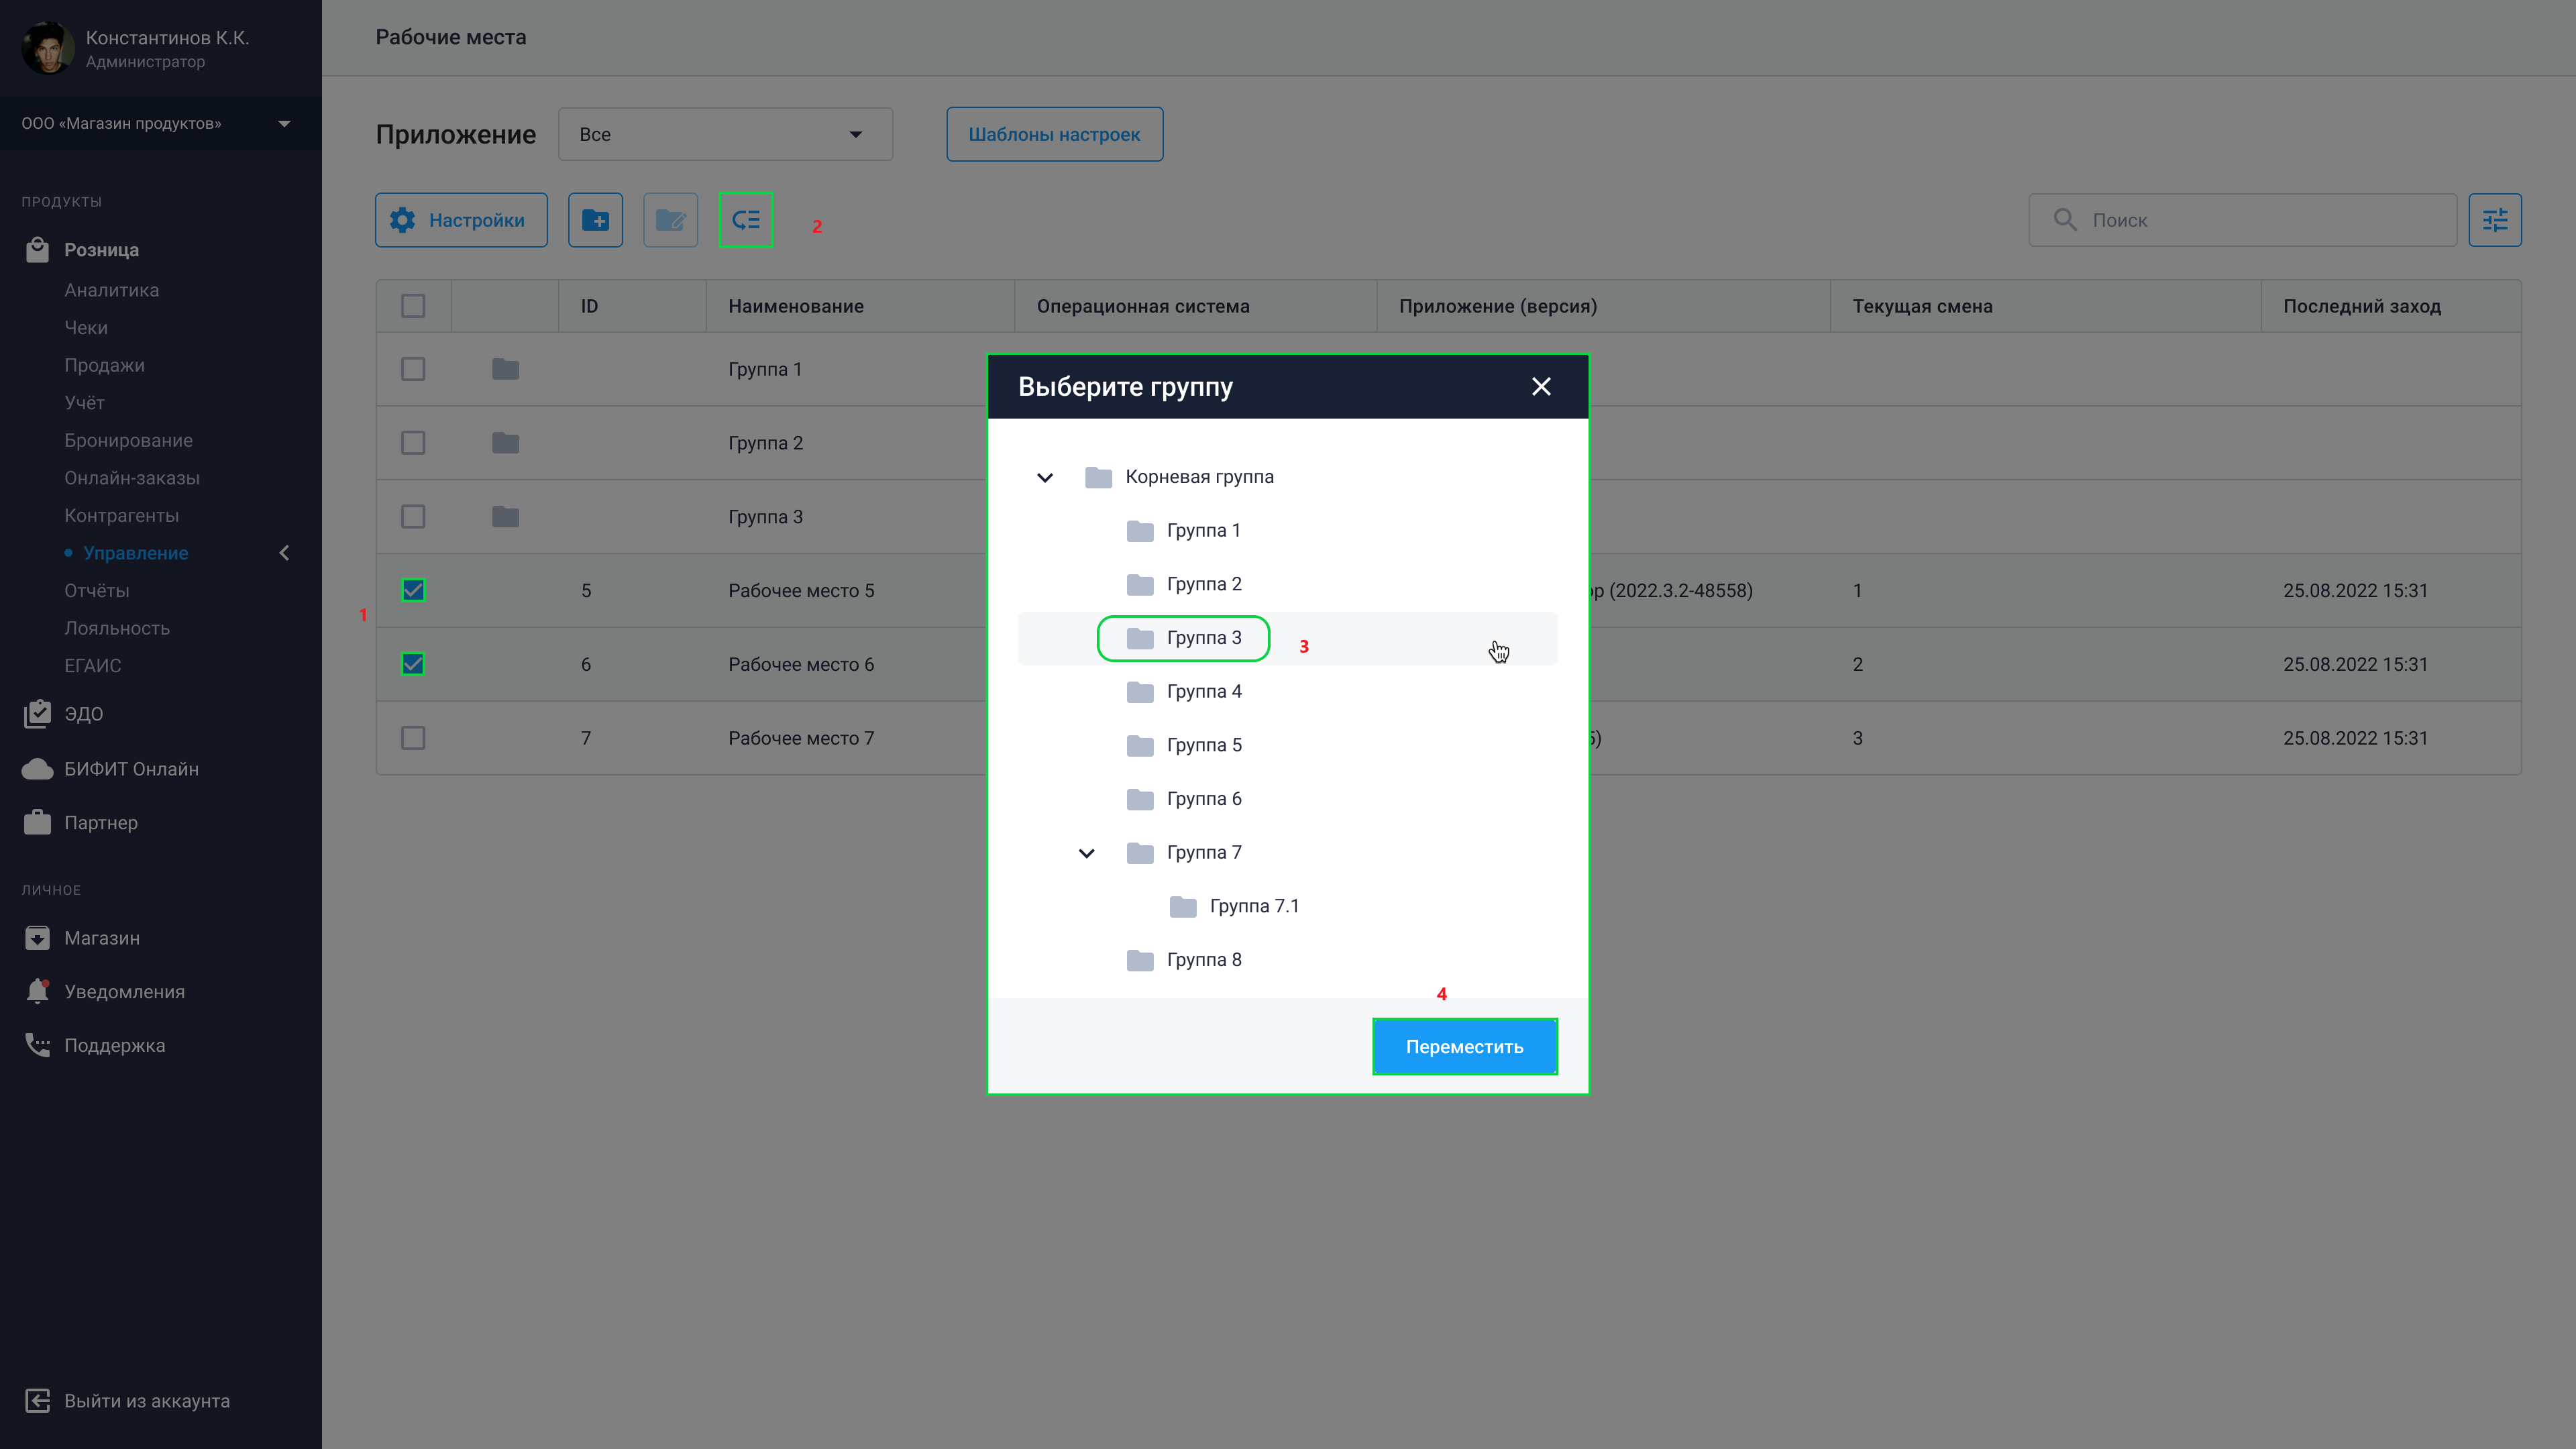
Task: Click the Поиск search input field
Action: [x=2242, y=220]
